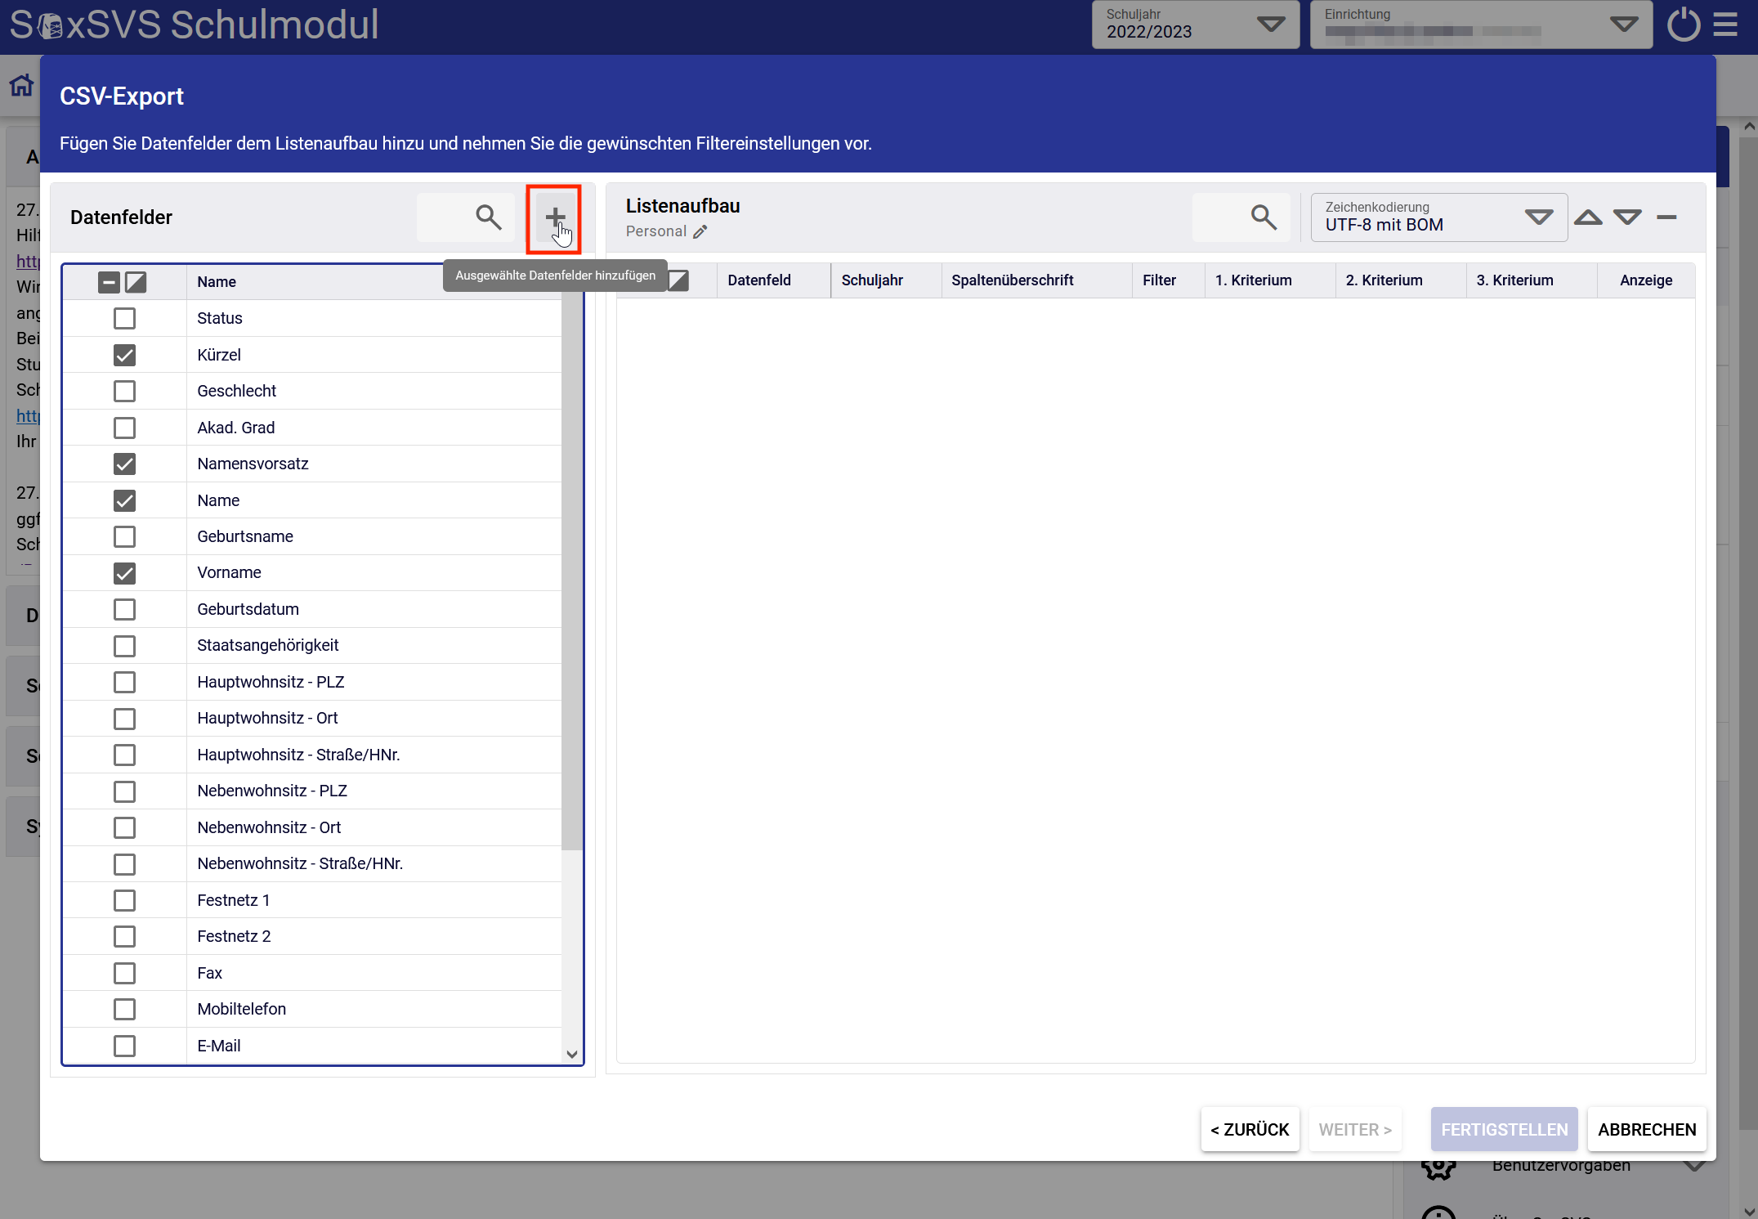
Task: Select the Nebenwohnsitz - Straße/HNr. row text
Action: (300, 864)
